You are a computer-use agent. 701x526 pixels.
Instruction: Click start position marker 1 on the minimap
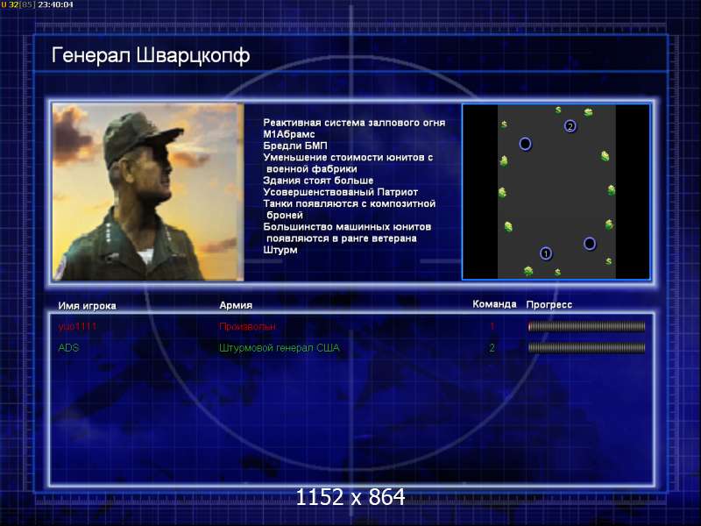coord(546,253)
